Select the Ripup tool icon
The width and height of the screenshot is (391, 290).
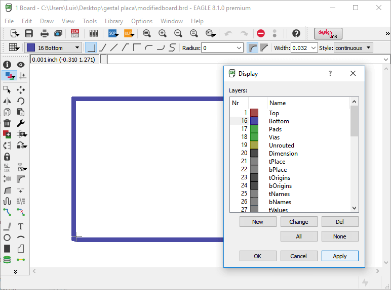(21, 212)
